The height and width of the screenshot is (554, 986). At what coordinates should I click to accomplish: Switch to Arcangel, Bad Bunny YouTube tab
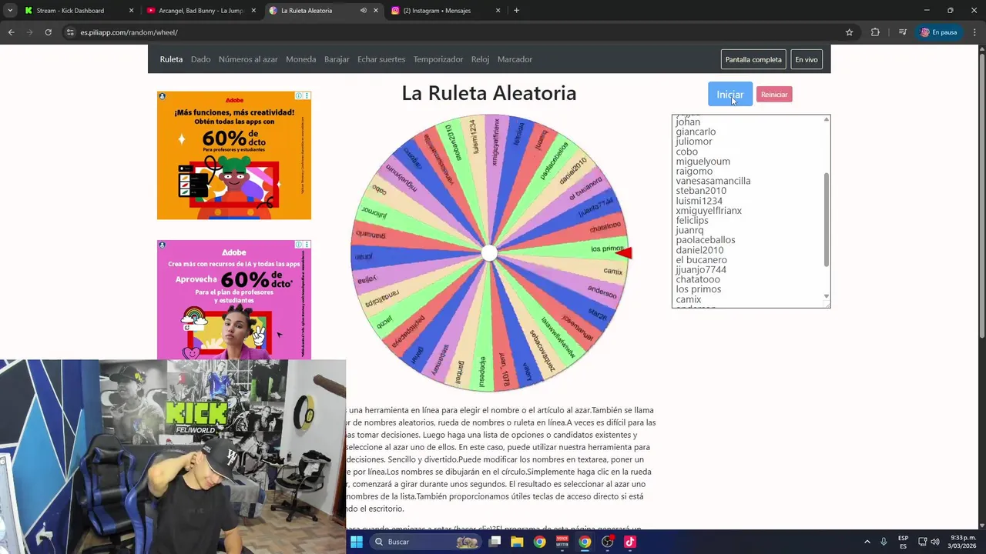[200, 11]
